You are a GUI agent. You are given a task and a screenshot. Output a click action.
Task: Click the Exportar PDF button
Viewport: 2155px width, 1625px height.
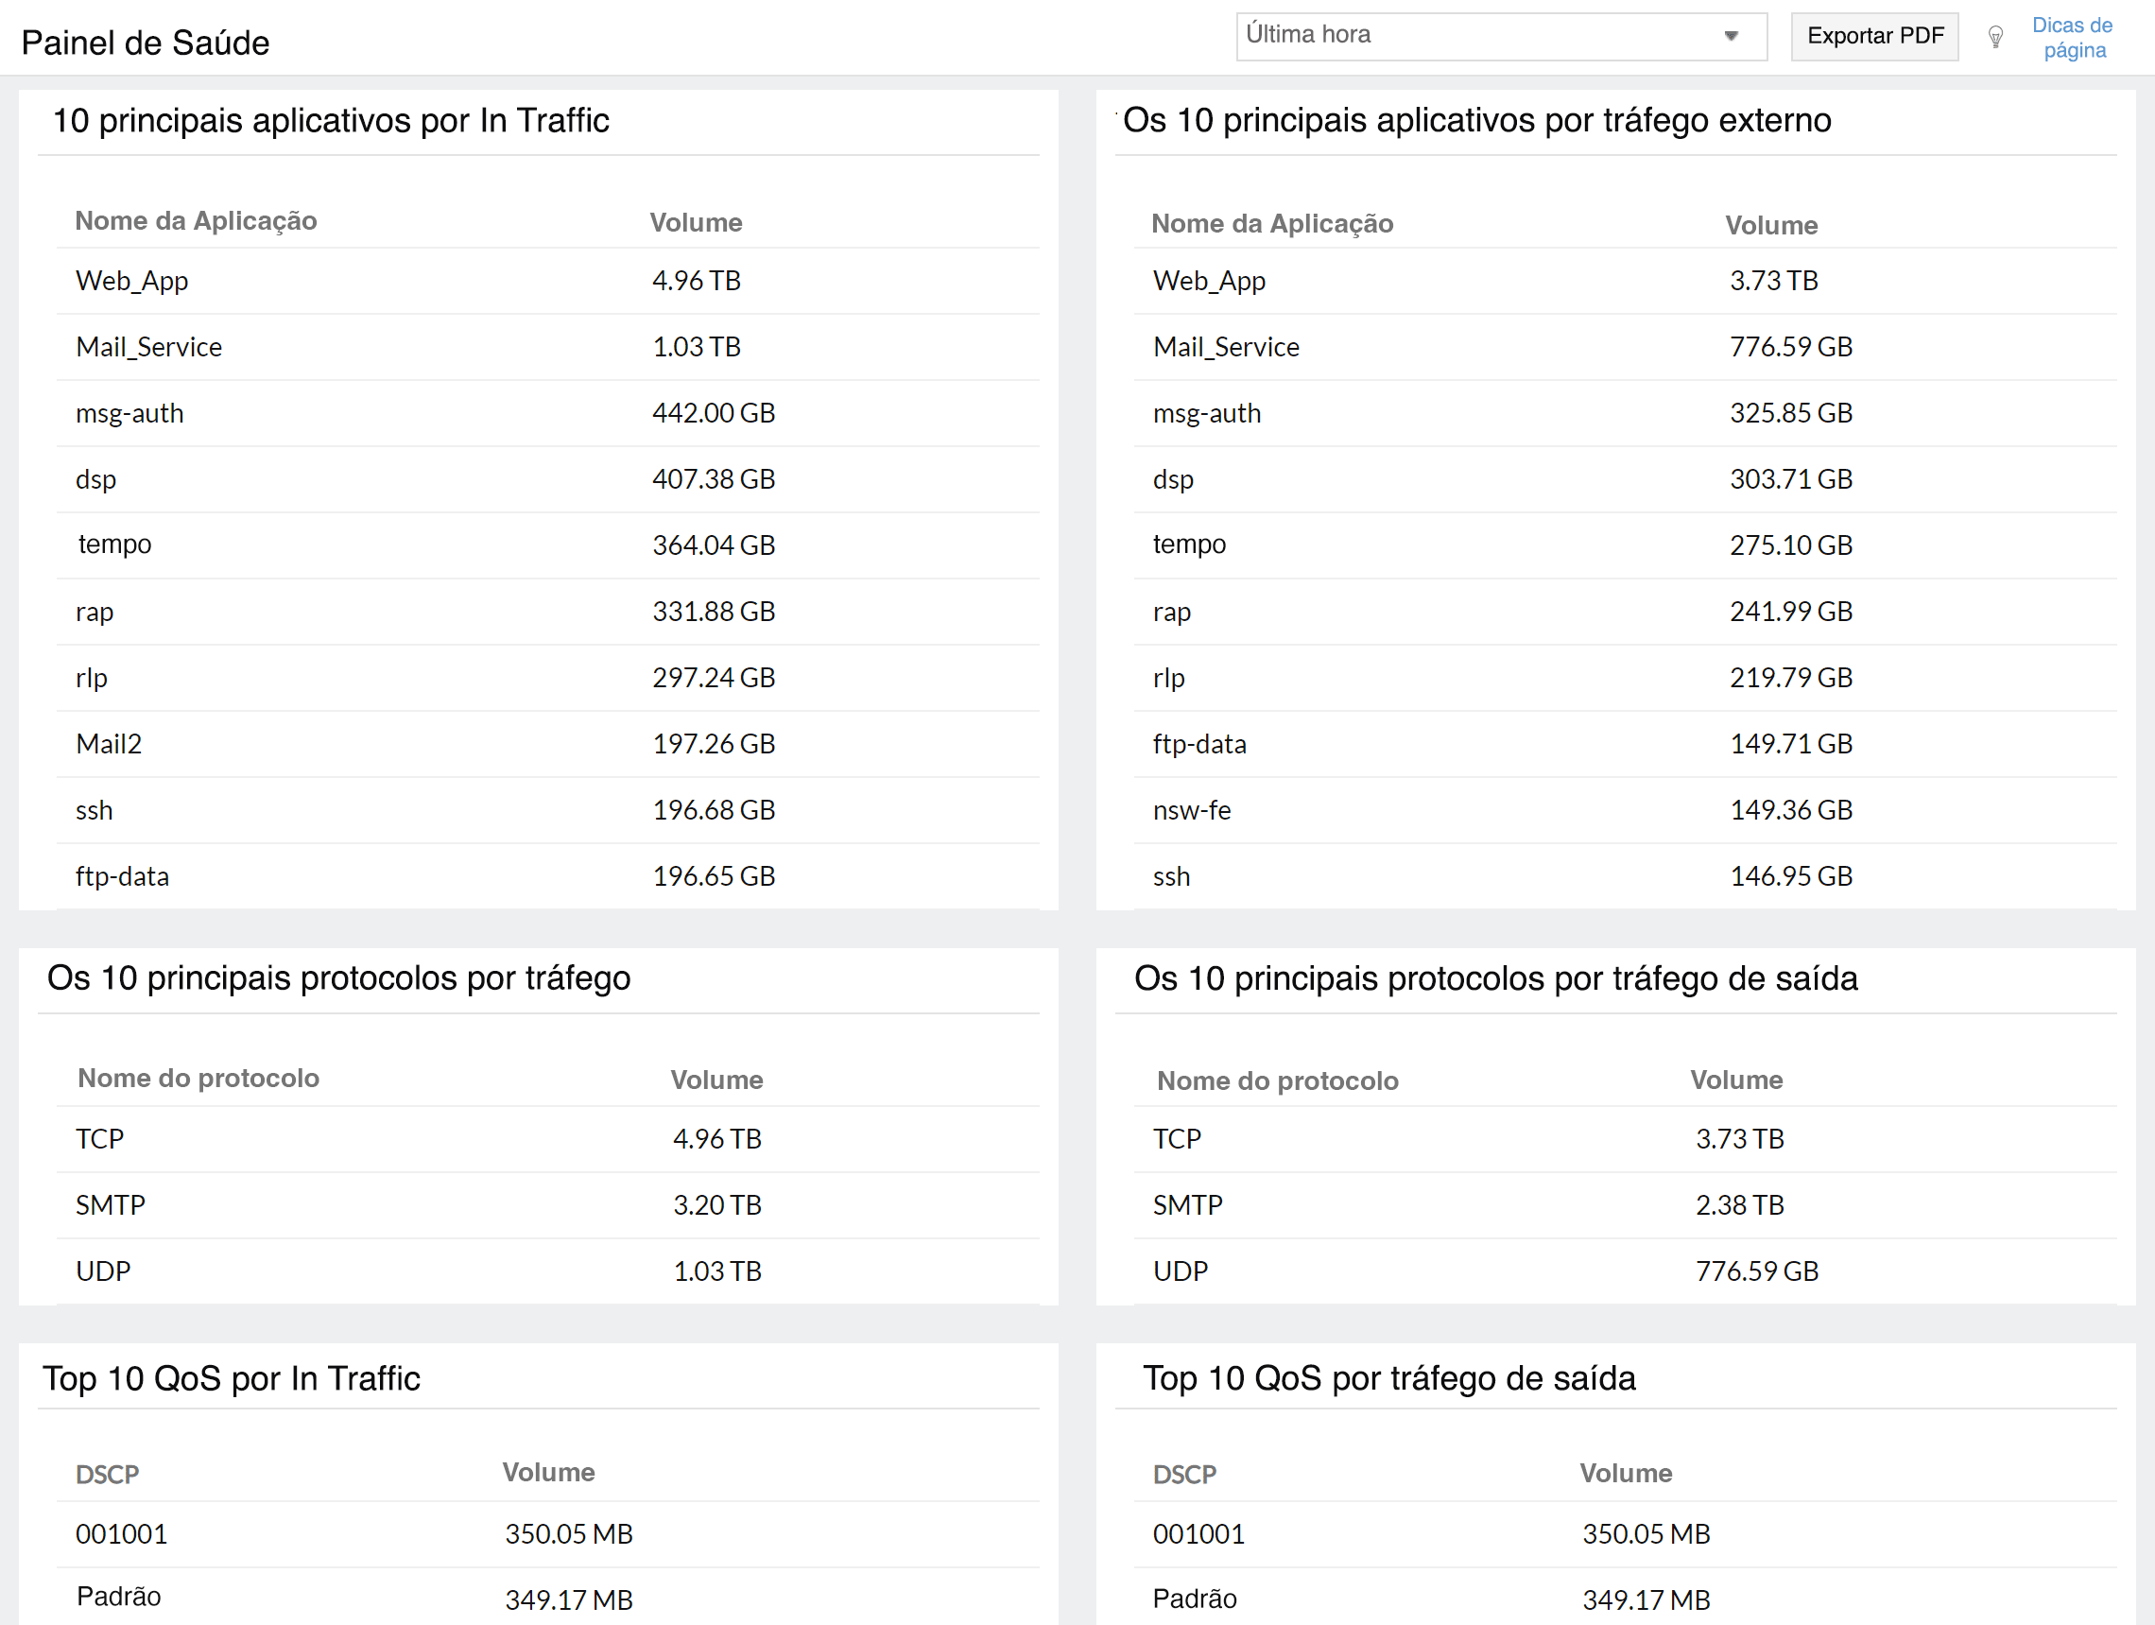[x=1873, y=35]
